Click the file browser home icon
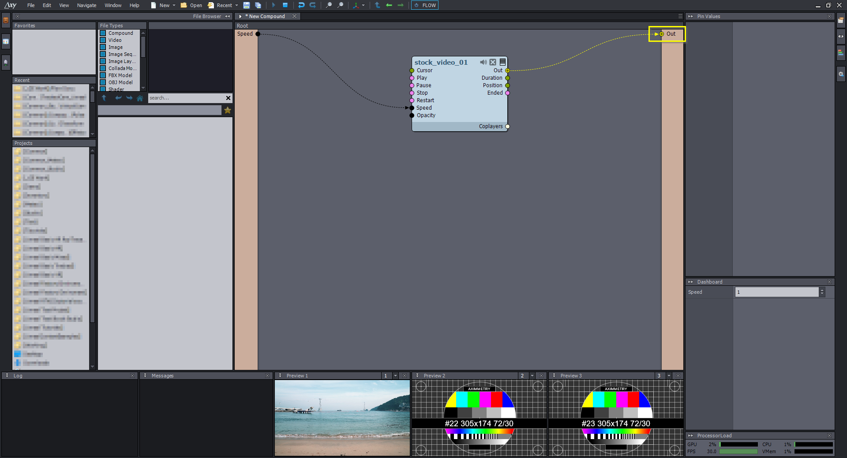Screen dimensions: 847x458 point(140,98)
